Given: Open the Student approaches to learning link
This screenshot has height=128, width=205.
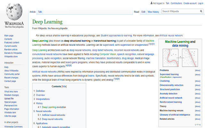Looking at the screenshot, I should (x=113, y=36).
